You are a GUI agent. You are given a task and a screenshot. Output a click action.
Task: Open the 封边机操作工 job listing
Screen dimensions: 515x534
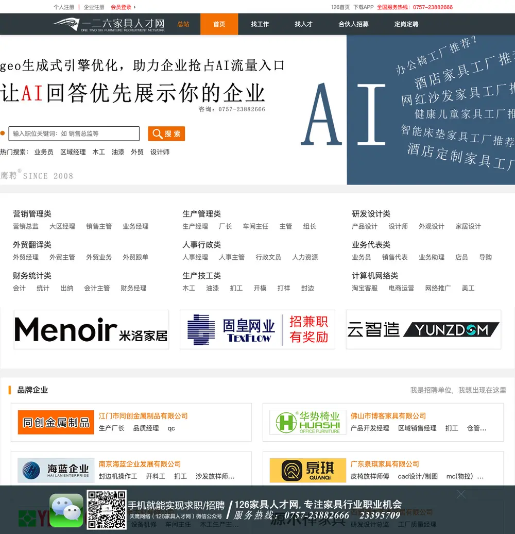tap(118, 476)
